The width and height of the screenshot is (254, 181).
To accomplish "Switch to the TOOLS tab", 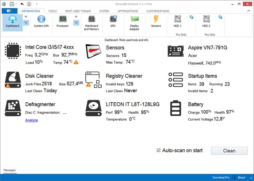I will tap(53, 11).
